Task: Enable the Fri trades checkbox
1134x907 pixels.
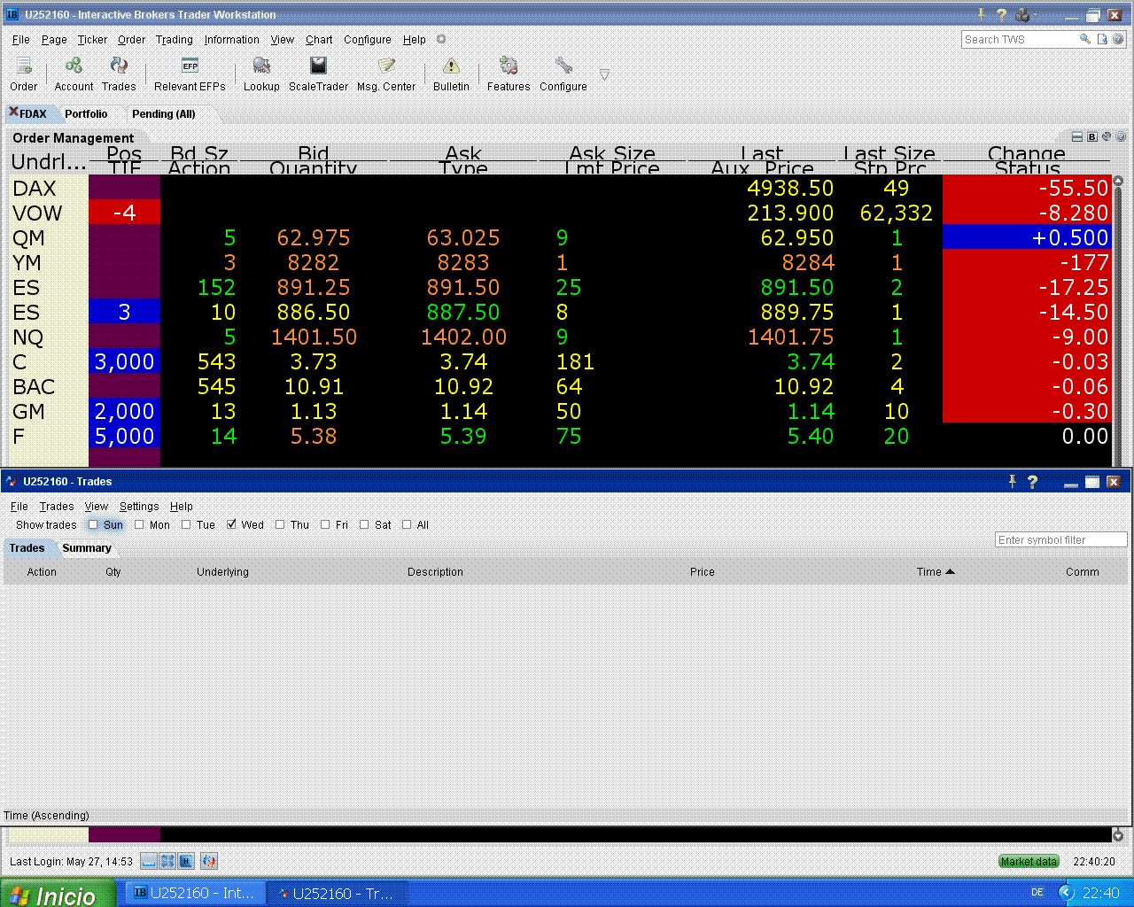Action: tap(325, 524)
